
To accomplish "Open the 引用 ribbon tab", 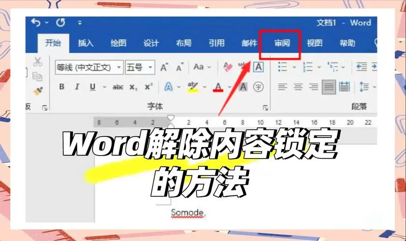I will coord(216,43).
